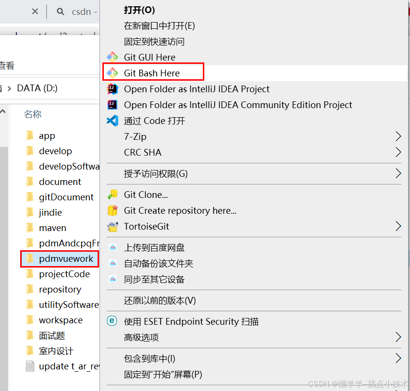
Task: Click Baidu icon beside 自动备份该文件夹
Action: point(112,263)
